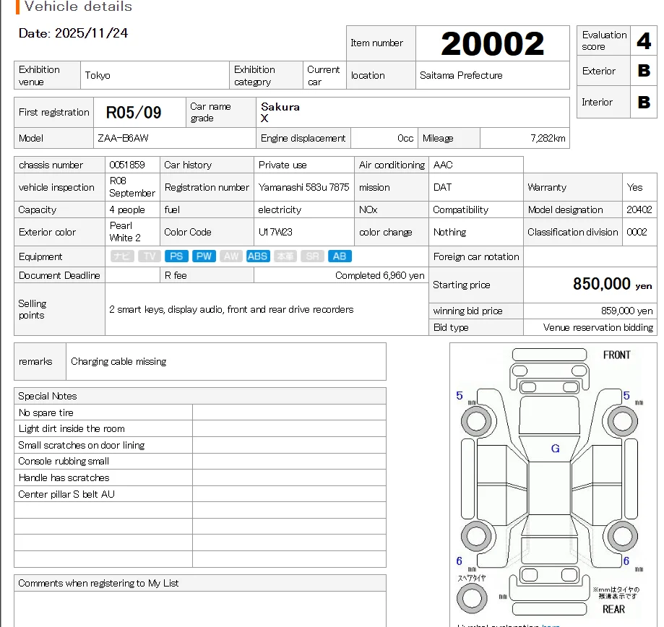Select the PS power steering badge
This screenshot has height=627, width=664.
tap(176, 256)
